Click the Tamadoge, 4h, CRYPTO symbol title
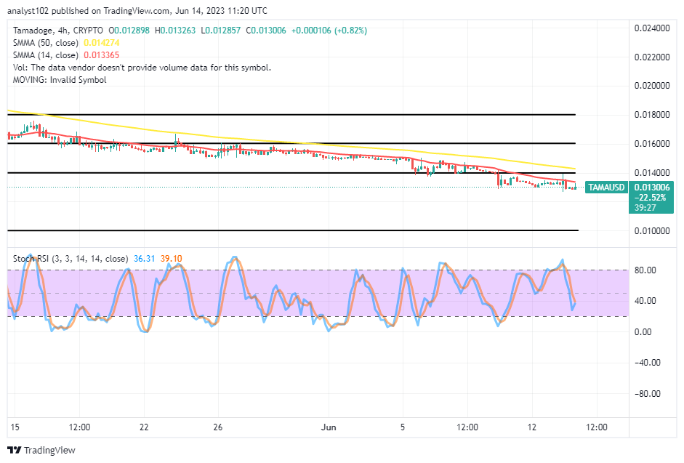 click(x=58, y=31)
